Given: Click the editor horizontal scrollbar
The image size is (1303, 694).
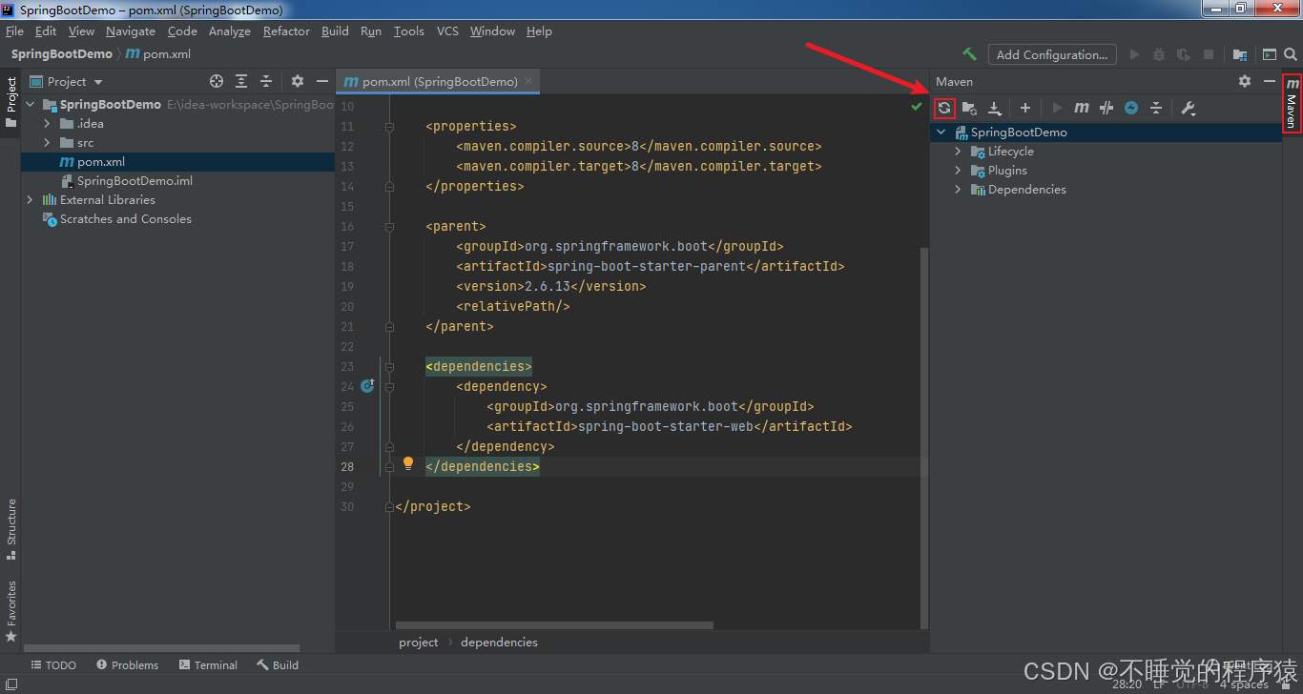Looking at the screenshot, I should [554, 625].
